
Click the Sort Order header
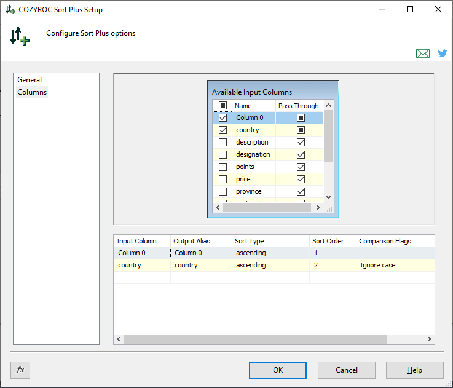(x=333, y=241)
